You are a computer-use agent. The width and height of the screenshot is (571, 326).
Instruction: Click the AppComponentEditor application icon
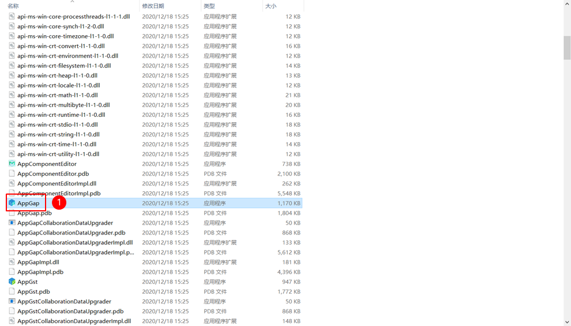coord(12,164)
